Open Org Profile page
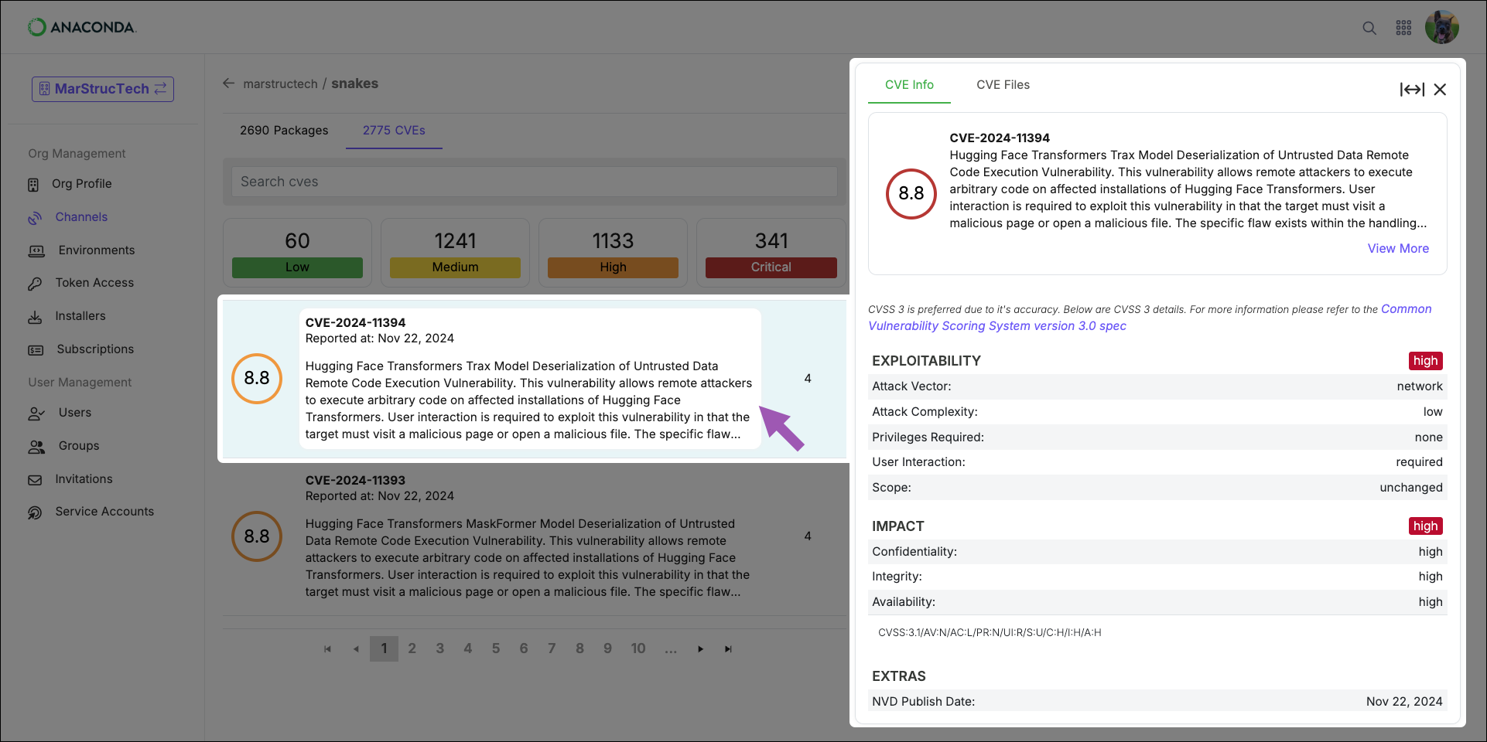This screenshot has width=1487, height=742. (82, 184)
